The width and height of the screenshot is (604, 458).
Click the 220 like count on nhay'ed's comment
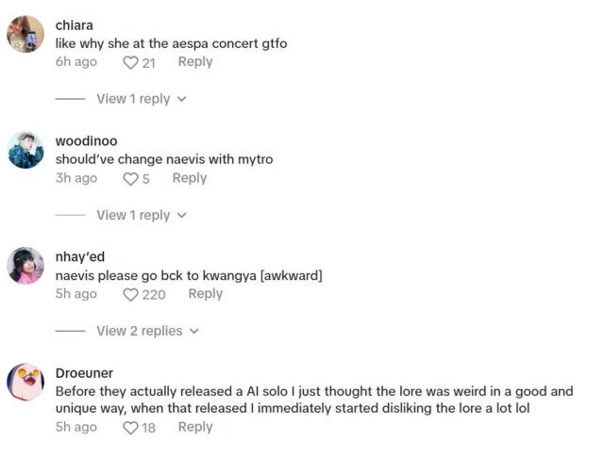tap(153, 295)
